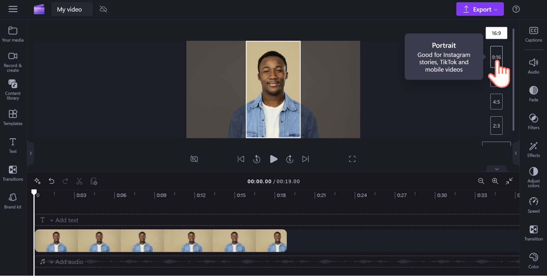Click Add text on the timeline
Image resolution: width=547 pixels, height=276 pixels.
point(64,220)
